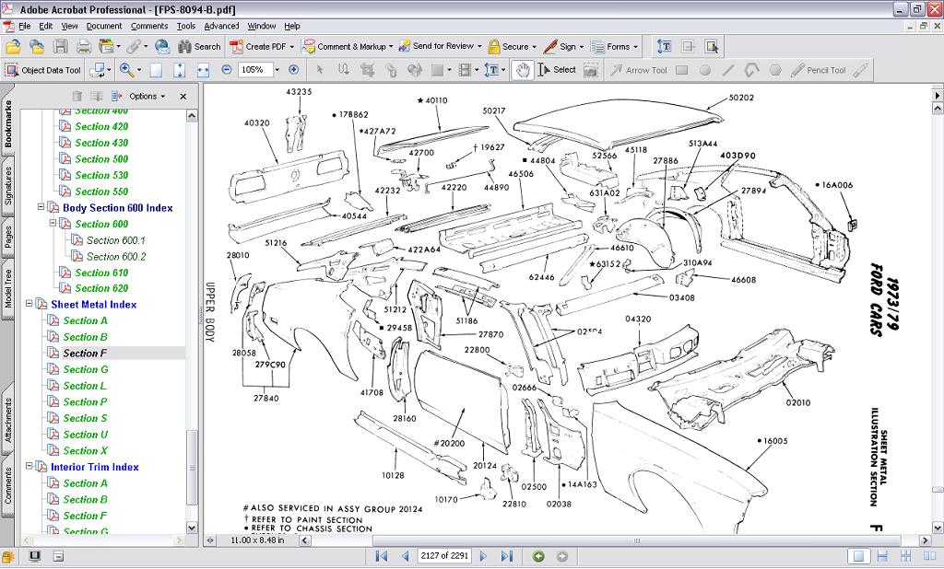Click the TouchUp Text tool icon
Viewport: 944px width, 569px height.
click(665, 46)
